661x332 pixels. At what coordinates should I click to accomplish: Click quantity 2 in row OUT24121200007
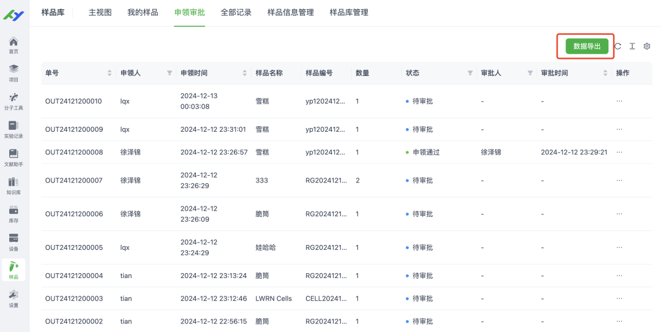(x=357, y=181)
